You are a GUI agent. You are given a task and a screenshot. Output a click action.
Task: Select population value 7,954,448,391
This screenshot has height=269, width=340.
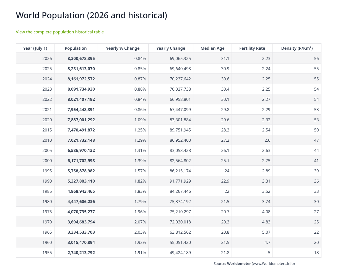[81, 109]
